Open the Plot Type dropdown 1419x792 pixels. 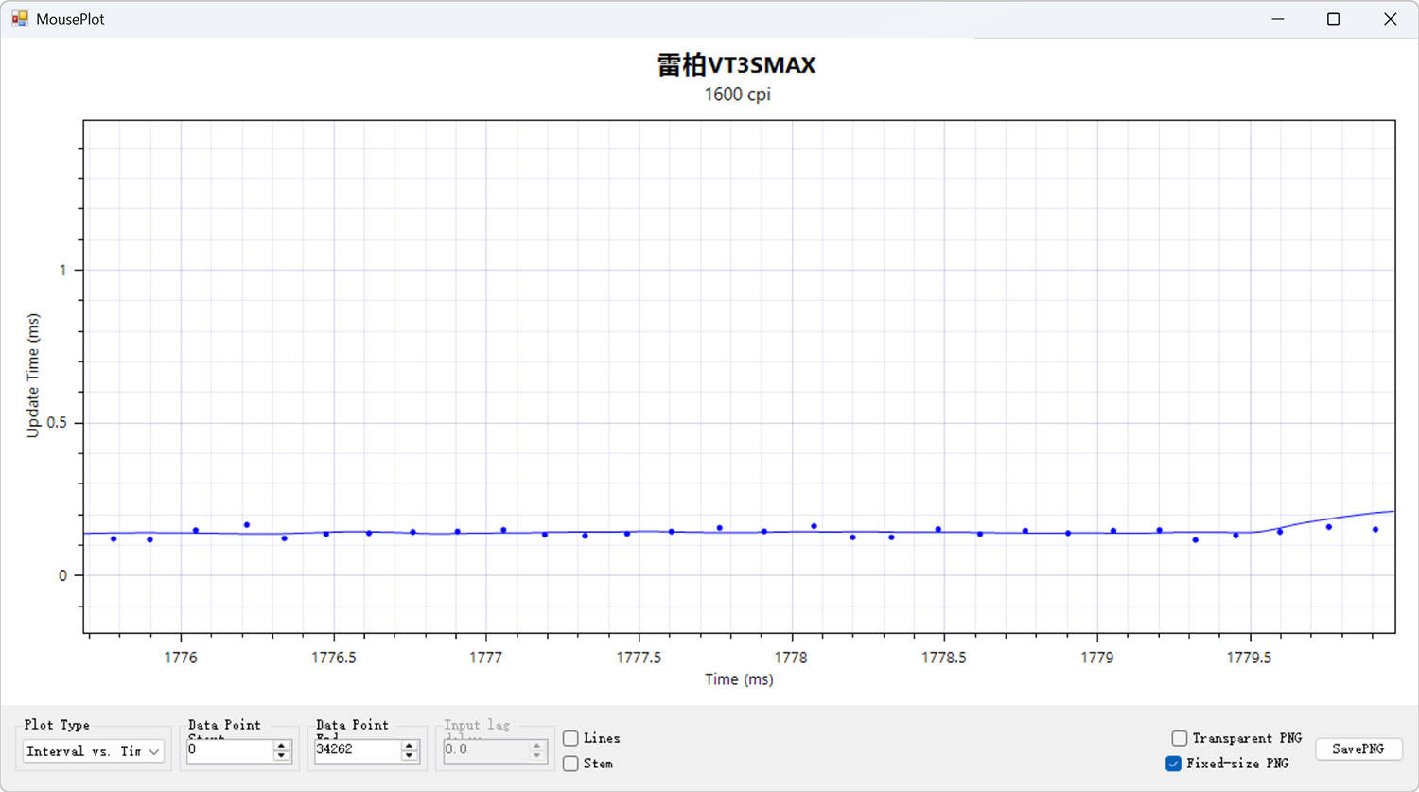click(93, 751)
